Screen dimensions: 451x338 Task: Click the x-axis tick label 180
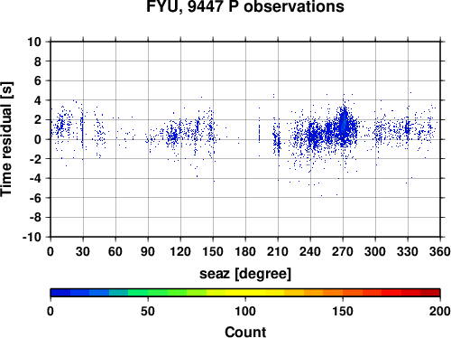click(245, 251)
